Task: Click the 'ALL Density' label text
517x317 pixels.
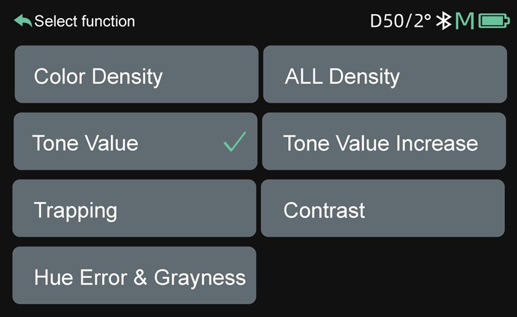Action: 342,77
